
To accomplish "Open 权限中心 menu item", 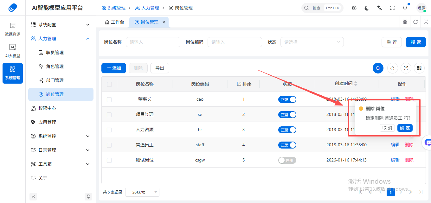I will pos(61,108).
